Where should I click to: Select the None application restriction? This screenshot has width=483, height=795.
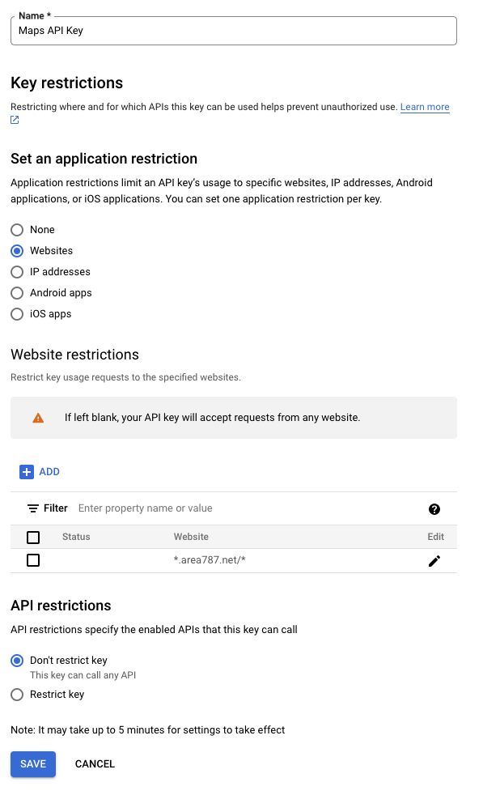coord(17,230)
